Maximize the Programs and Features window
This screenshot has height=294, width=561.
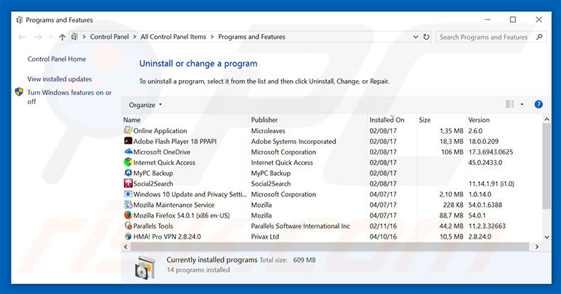tap(513, 20)
